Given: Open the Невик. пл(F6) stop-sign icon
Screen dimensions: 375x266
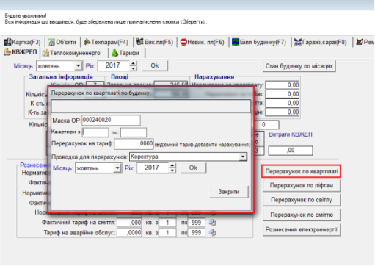Looking at the screenshot, I should (x=183, y=42).
